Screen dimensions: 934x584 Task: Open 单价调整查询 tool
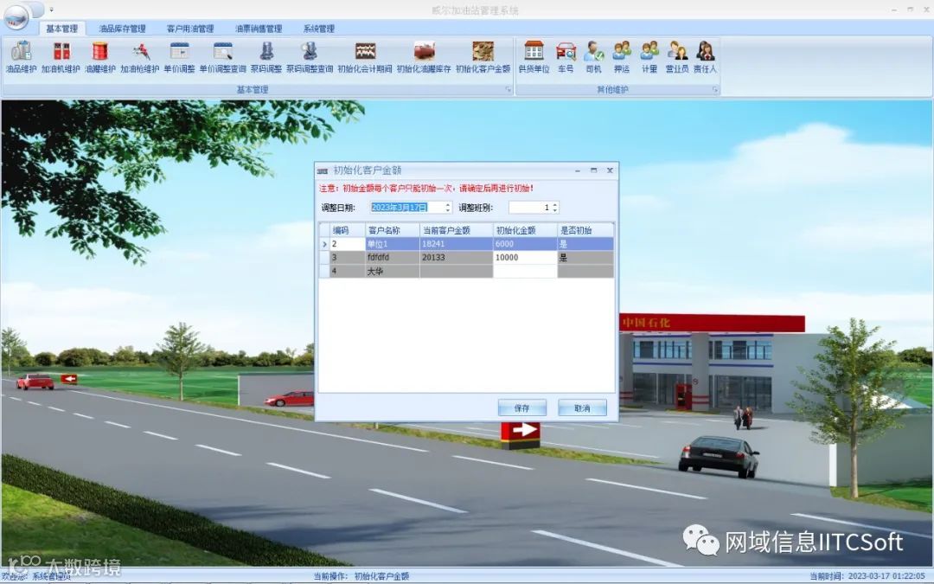point(223,57)
